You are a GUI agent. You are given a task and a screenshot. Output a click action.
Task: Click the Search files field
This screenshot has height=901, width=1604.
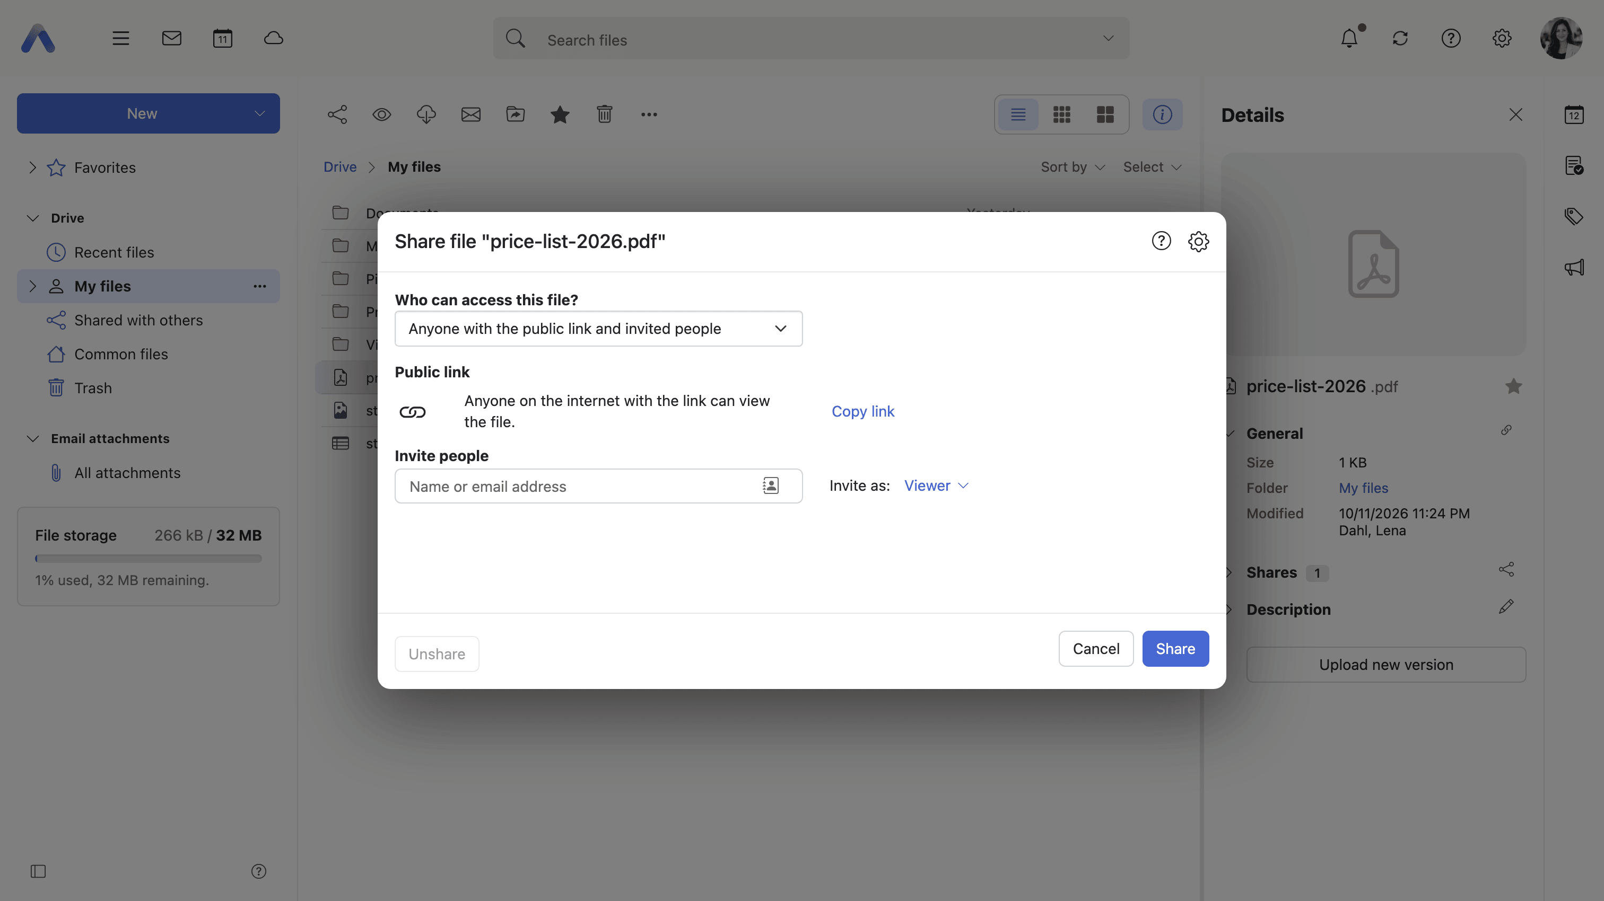point(810,39)
